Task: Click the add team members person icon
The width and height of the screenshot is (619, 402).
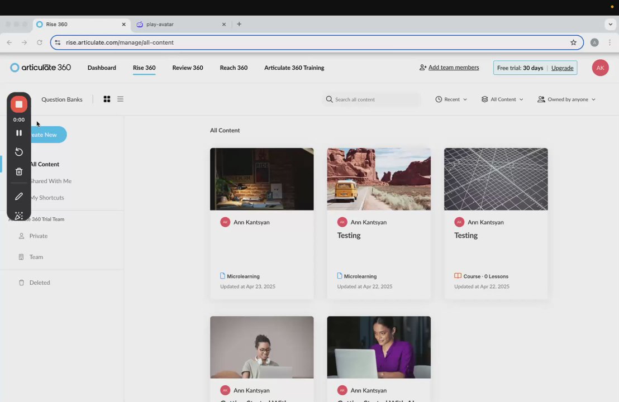Action: 422,68
